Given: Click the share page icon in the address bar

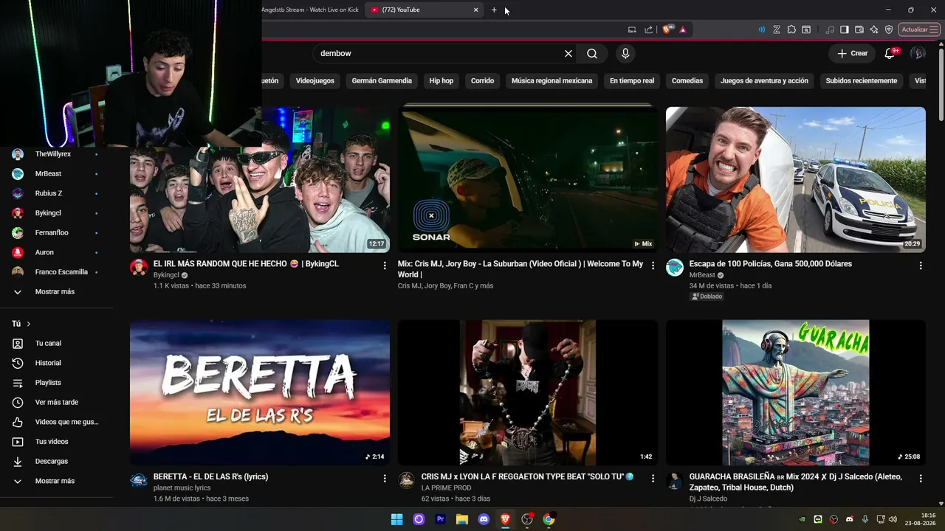Looking at the screenshot, I should (648, 29).
